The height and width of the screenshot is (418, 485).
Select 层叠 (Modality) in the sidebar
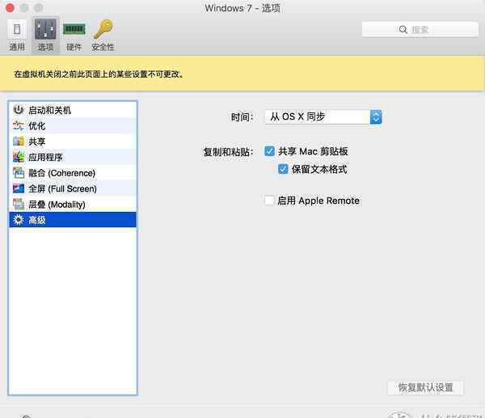(x=73, y=205)
